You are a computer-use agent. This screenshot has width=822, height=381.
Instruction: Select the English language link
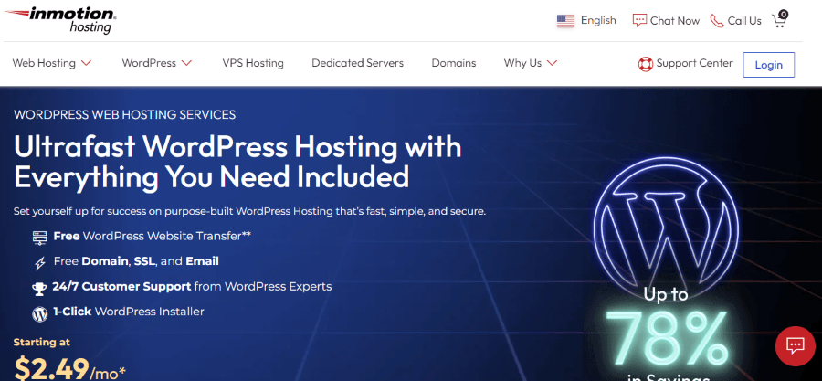point(598,20)
